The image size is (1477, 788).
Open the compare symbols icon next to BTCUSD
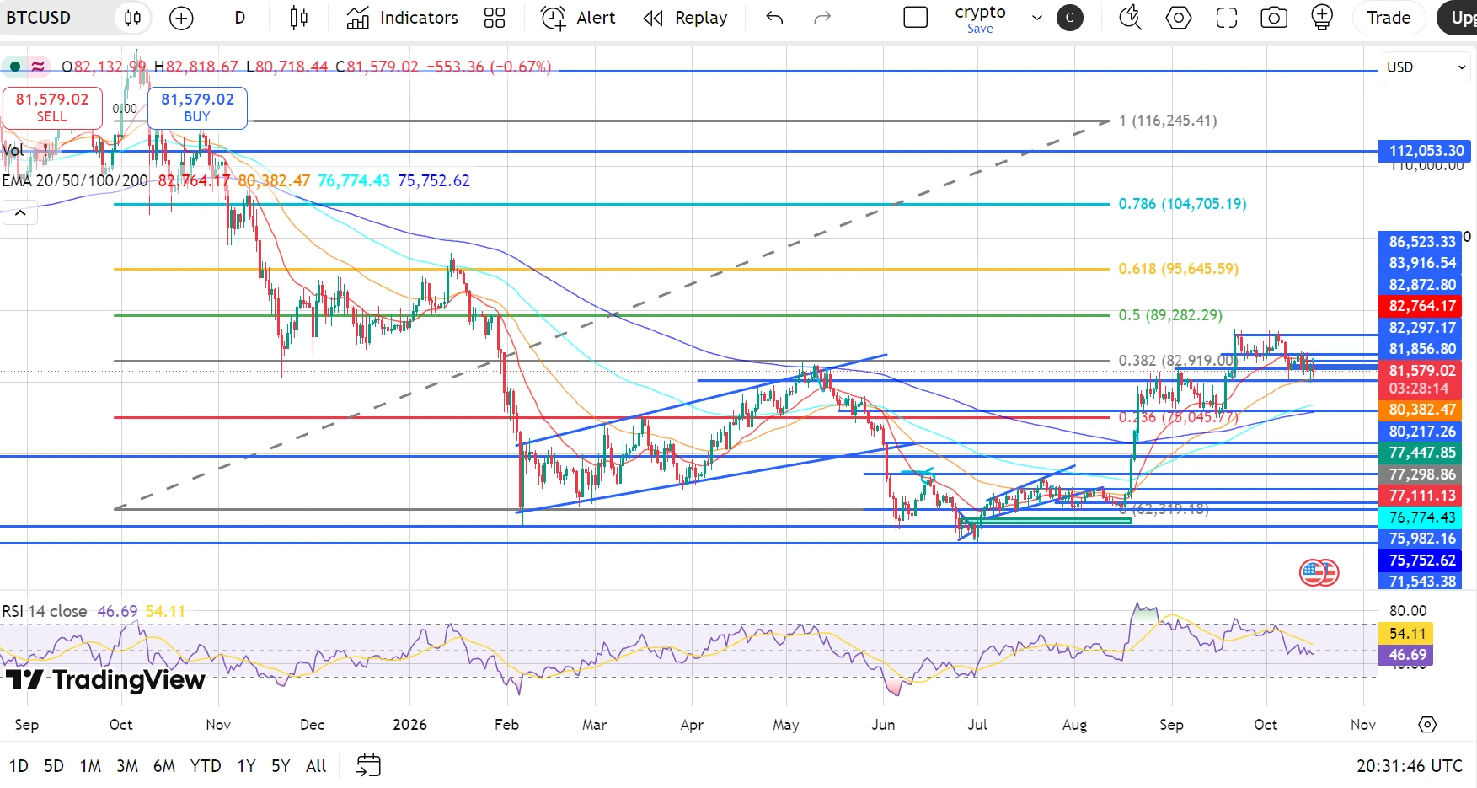click(x=132, y=18)
